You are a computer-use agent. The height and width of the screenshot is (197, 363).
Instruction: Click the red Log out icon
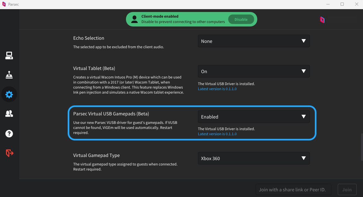(9, 153)
